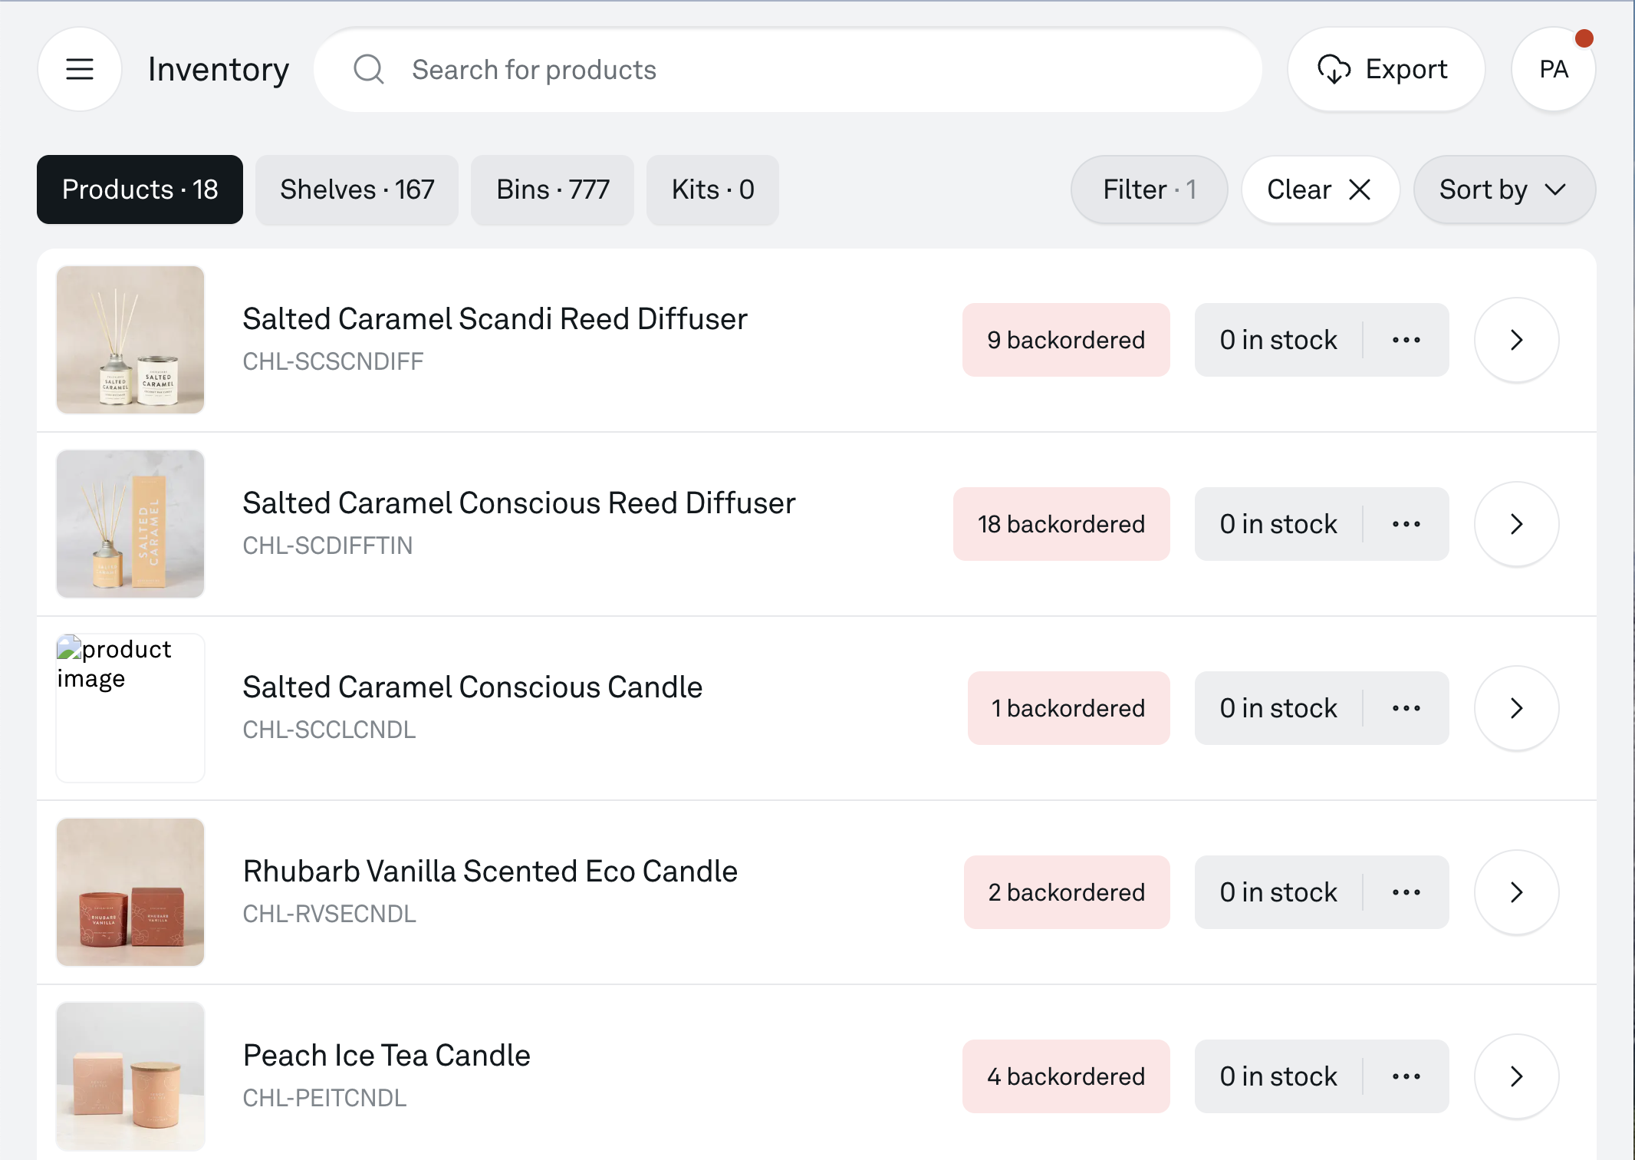Expand the Sort by dropdown

click(1503, 189)
